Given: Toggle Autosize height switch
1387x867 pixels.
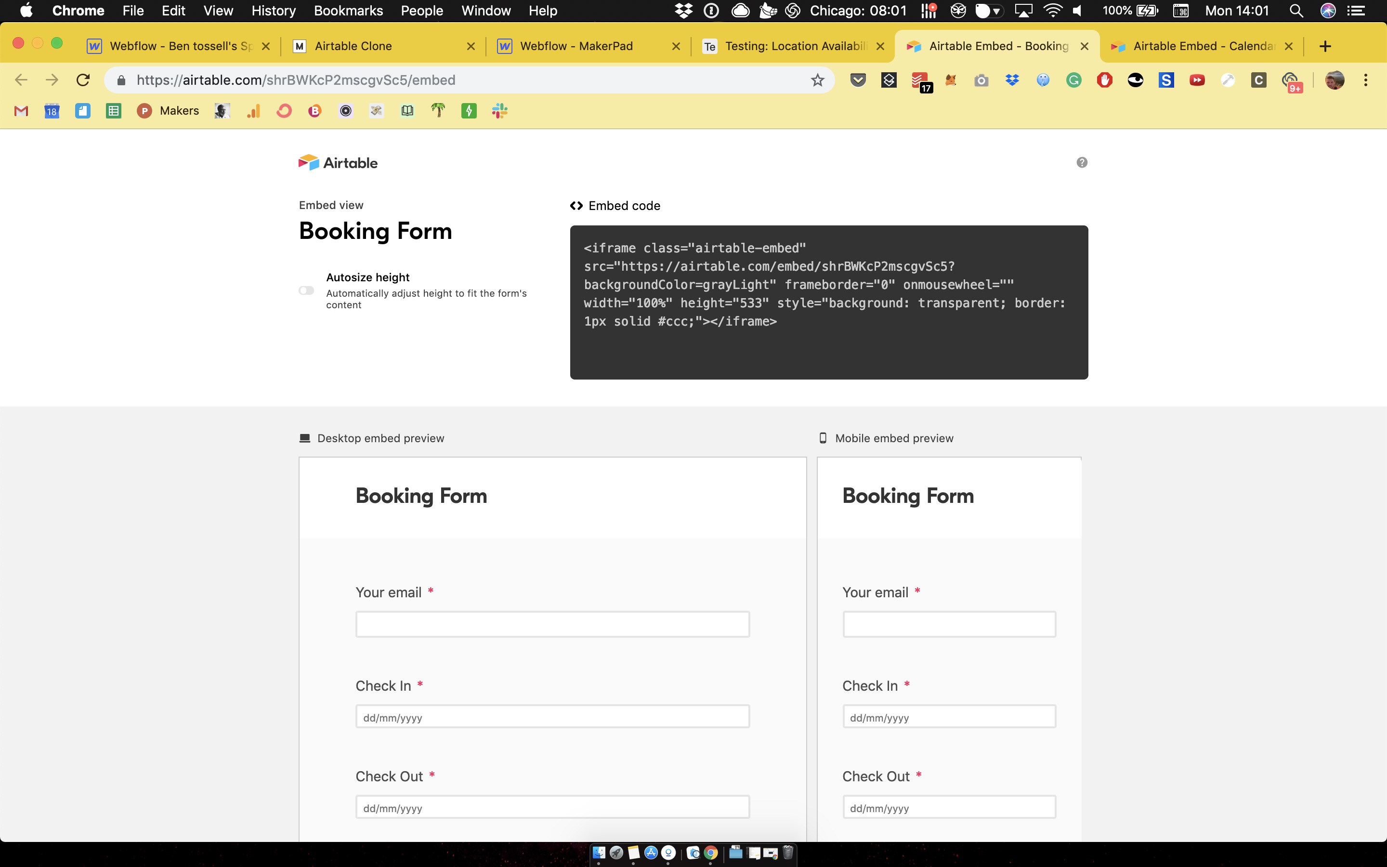Looking at the screenshot, I should pyautogui.click(x=307, y=291).
